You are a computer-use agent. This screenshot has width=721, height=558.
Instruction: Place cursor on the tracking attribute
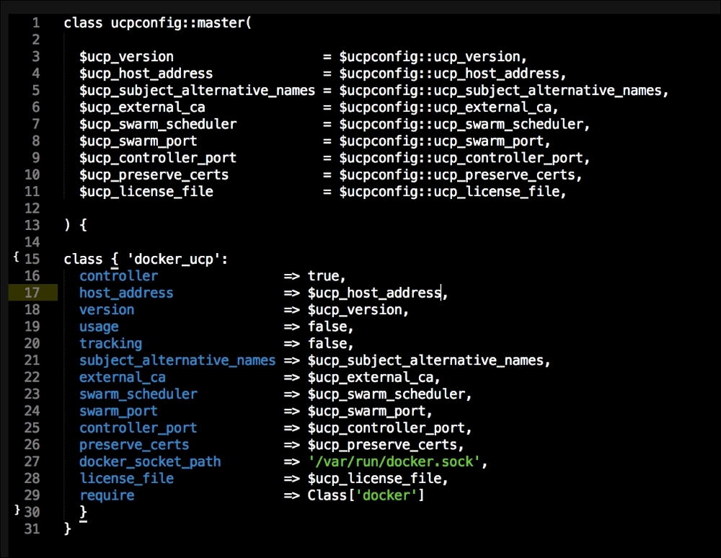(110, 343)
